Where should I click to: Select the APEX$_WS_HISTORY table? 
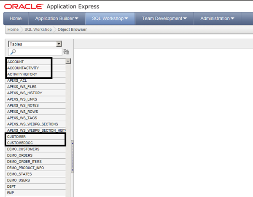35,93
